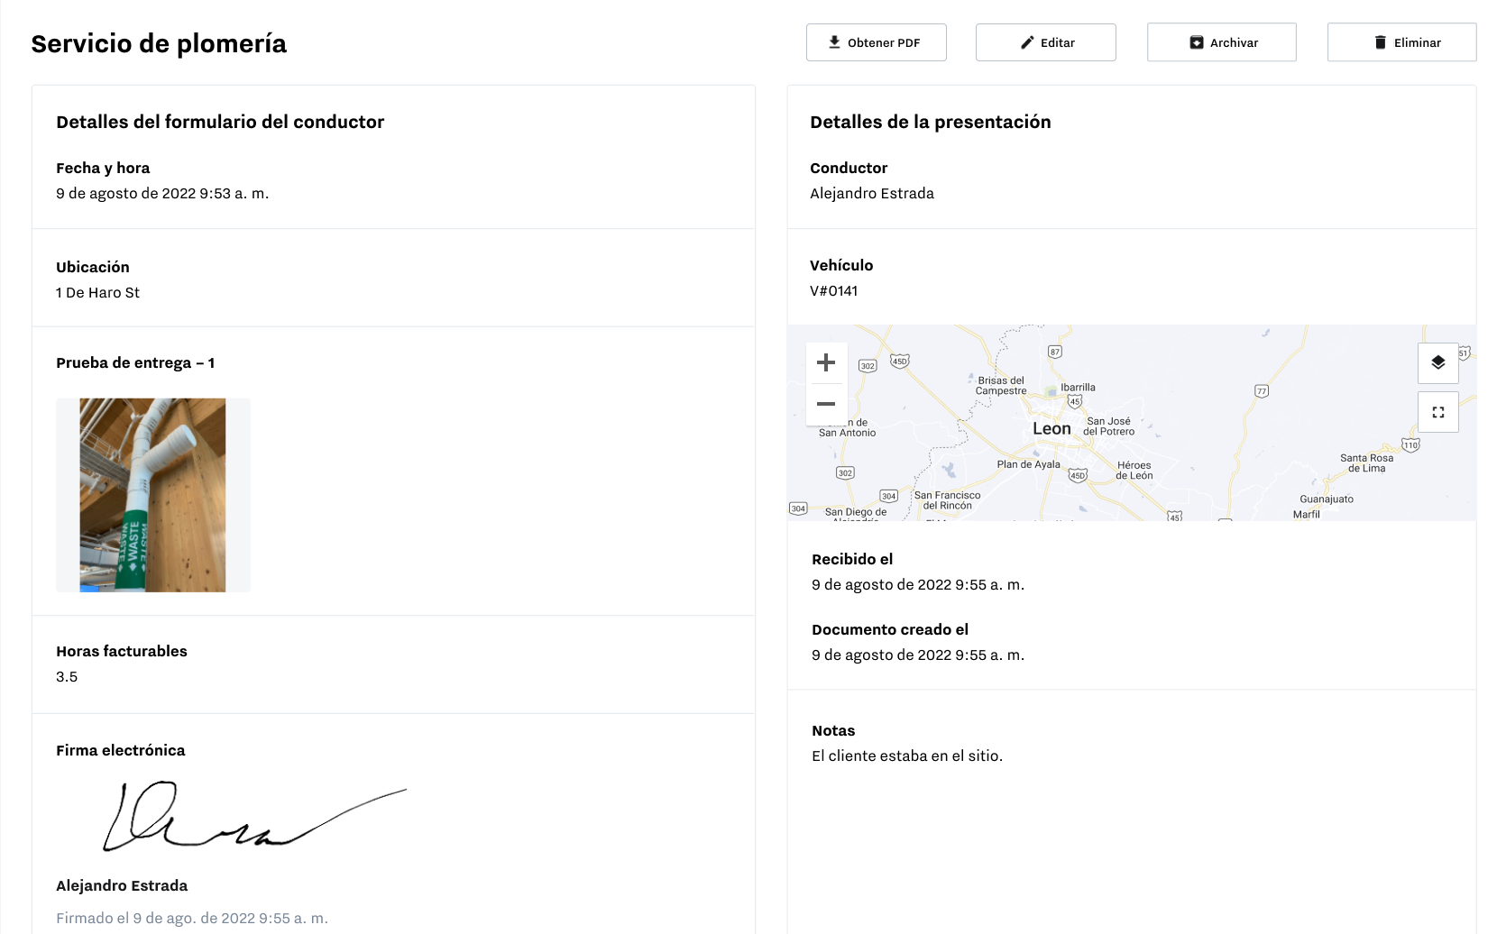The image size is (1506, 934).
Task: Click the archive box icon next to Archivar
Action: 1196,41
